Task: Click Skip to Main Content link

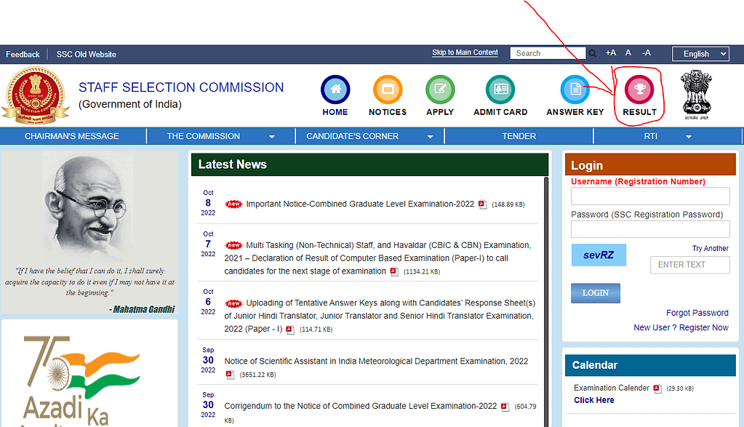Action: 465,52
